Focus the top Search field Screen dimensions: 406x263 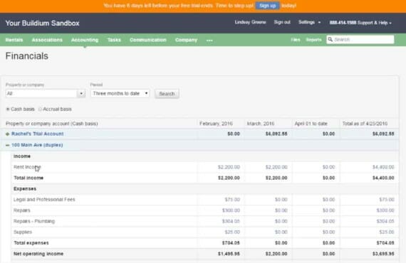pyautogui.click(x=360, y=39)
